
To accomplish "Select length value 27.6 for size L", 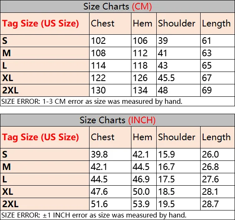I will [x=210, y=179].
